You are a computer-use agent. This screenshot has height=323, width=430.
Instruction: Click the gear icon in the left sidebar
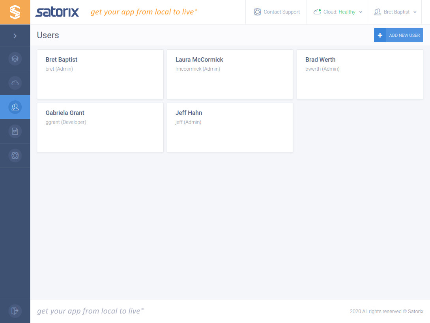tap(15, 155)
